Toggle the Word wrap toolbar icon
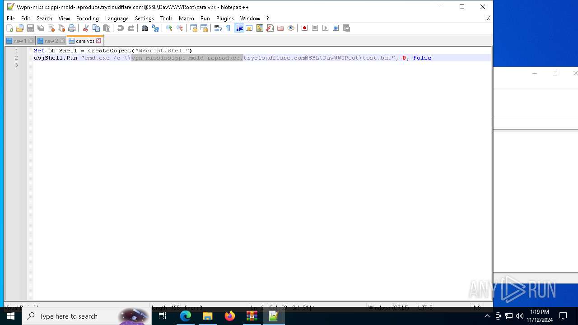The image size is (578, 325). coord(218,28)
